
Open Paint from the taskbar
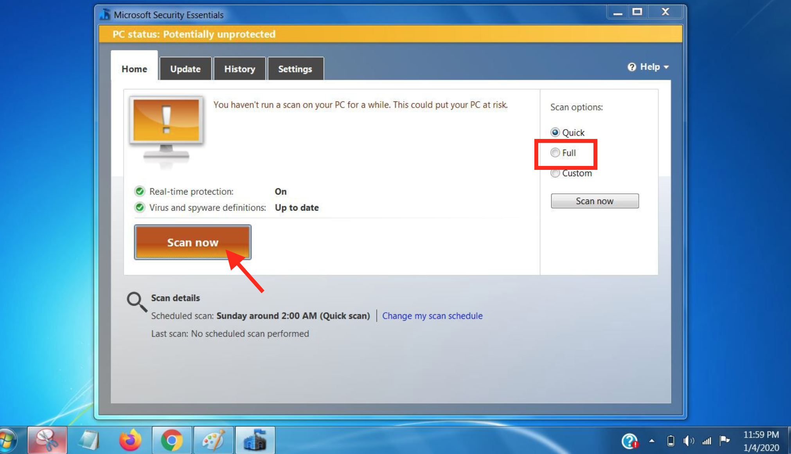214,440
